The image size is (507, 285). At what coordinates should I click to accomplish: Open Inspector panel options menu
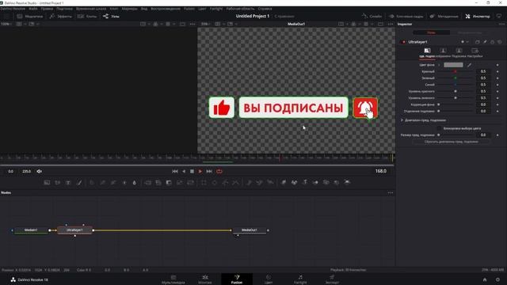coord(501,25)
